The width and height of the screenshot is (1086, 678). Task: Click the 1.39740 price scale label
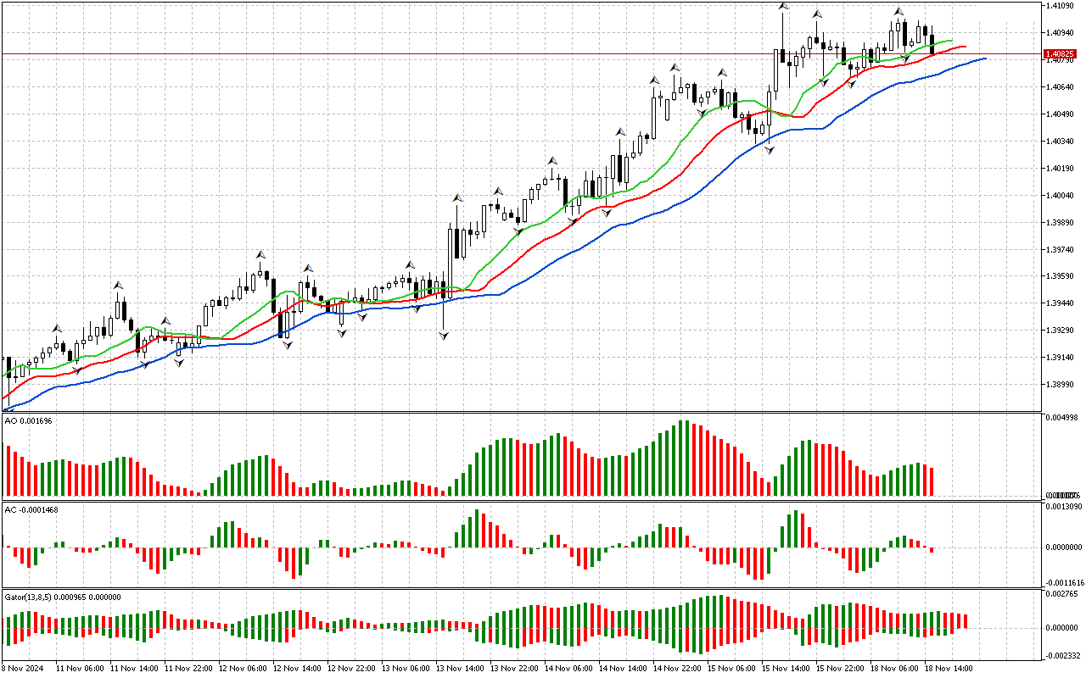click(1061, 249)
